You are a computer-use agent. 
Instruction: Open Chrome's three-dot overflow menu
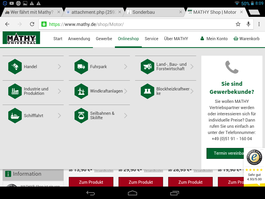point(259,24)
